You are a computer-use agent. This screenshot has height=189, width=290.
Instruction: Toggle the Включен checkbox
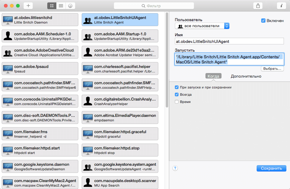click(x=263, y=21)
